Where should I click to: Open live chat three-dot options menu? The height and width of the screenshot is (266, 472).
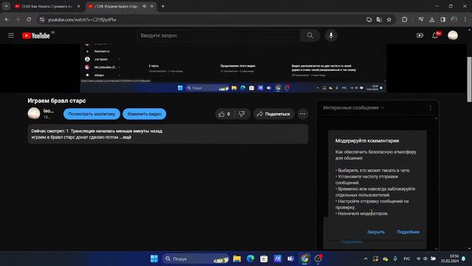tap(430, 108)
